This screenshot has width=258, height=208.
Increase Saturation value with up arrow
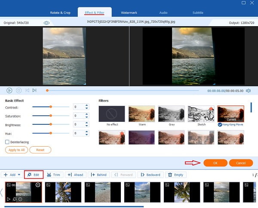(86, 114)
